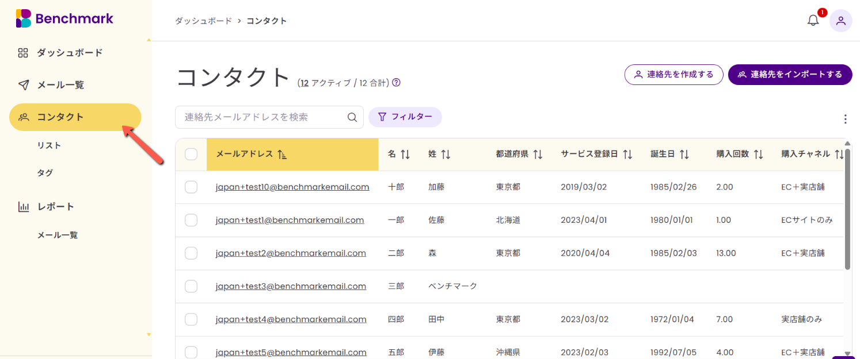Click the search magnifier icon

[x=352, y=117]
